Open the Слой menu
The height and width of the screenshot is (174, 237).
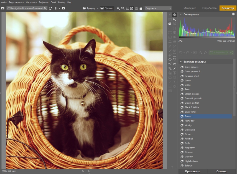(53, 3)
